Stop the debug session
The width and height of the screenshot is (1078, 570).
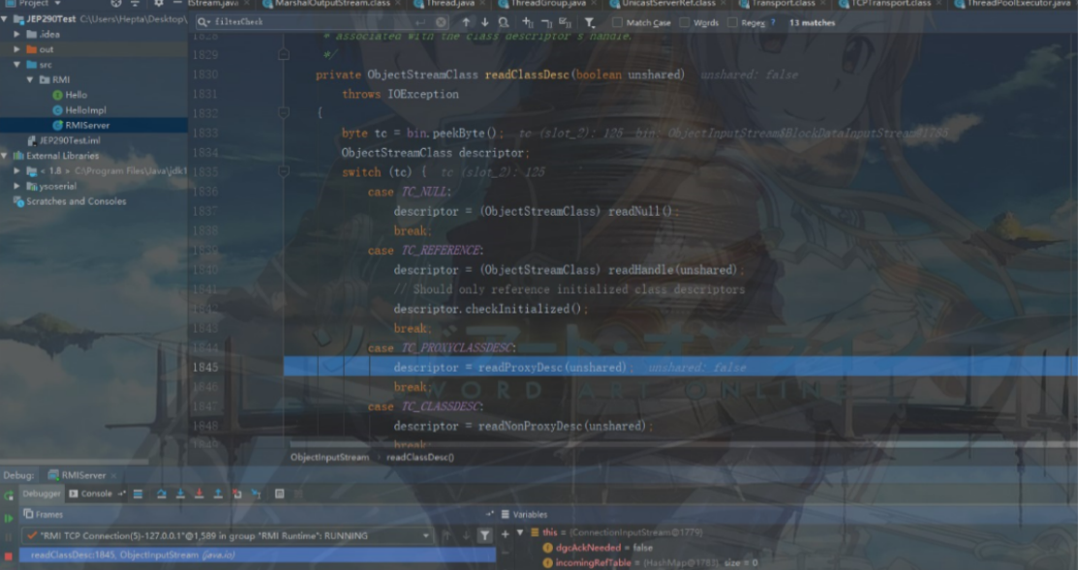(x=9, y=555)
